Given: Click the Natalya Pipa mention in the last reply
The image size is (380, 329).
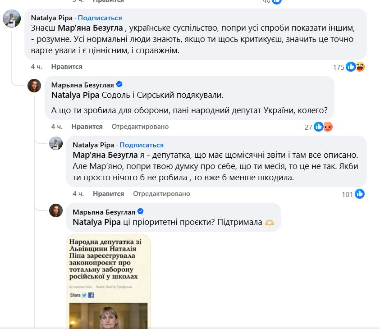Looking at the screenshot, I should (96, 222).
